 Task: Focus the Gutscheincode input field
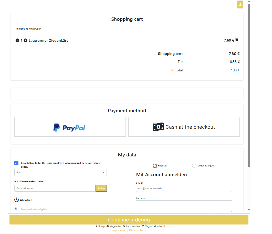pyautogui.click(x=55, y=188)
